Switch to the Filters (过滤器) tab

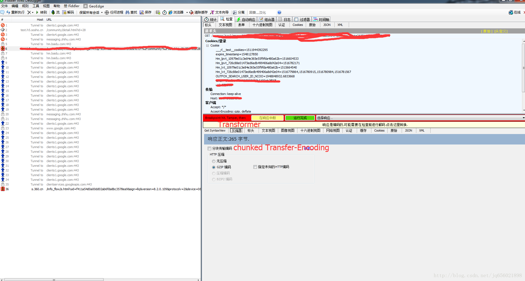tap(302, 19)
